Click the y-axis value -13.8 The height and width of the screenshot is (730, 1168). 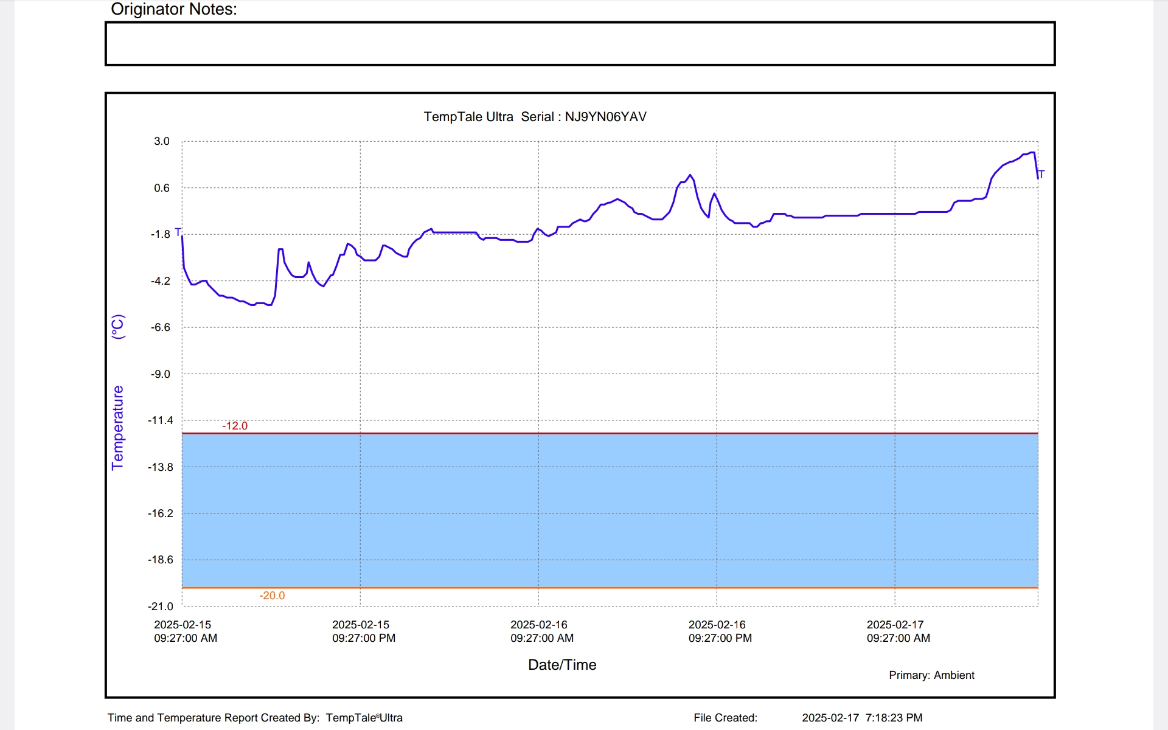[x=160, y=467]
